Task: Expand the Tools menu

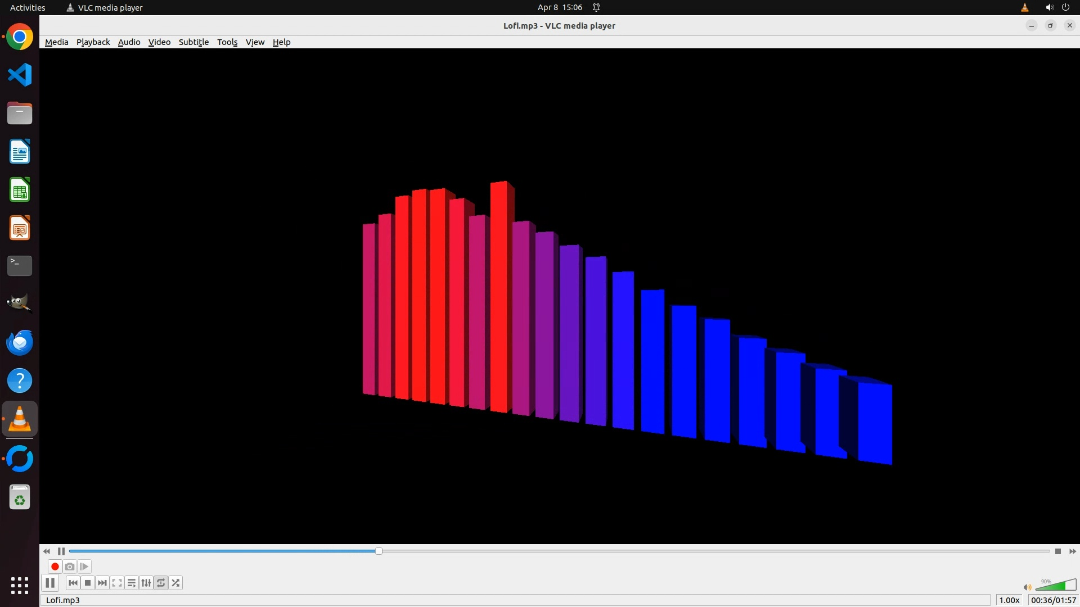Action: click(227, 42)
